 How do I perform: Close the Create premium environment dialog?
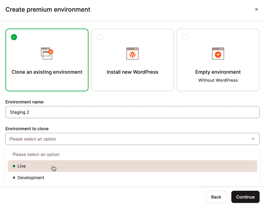[x=256, y=9]
